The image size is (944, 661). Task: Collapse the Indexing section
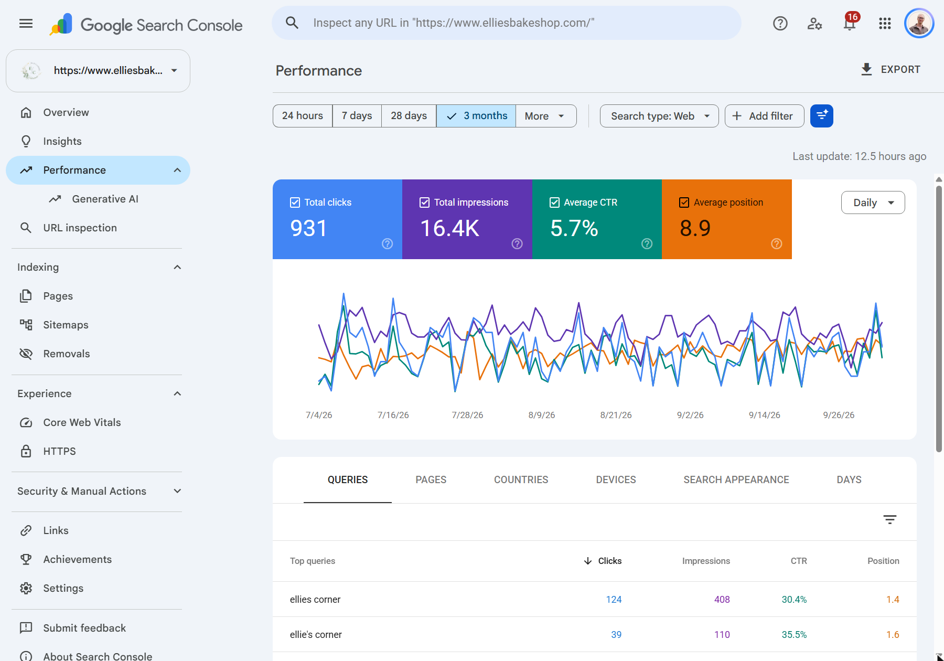coord(177,268)
